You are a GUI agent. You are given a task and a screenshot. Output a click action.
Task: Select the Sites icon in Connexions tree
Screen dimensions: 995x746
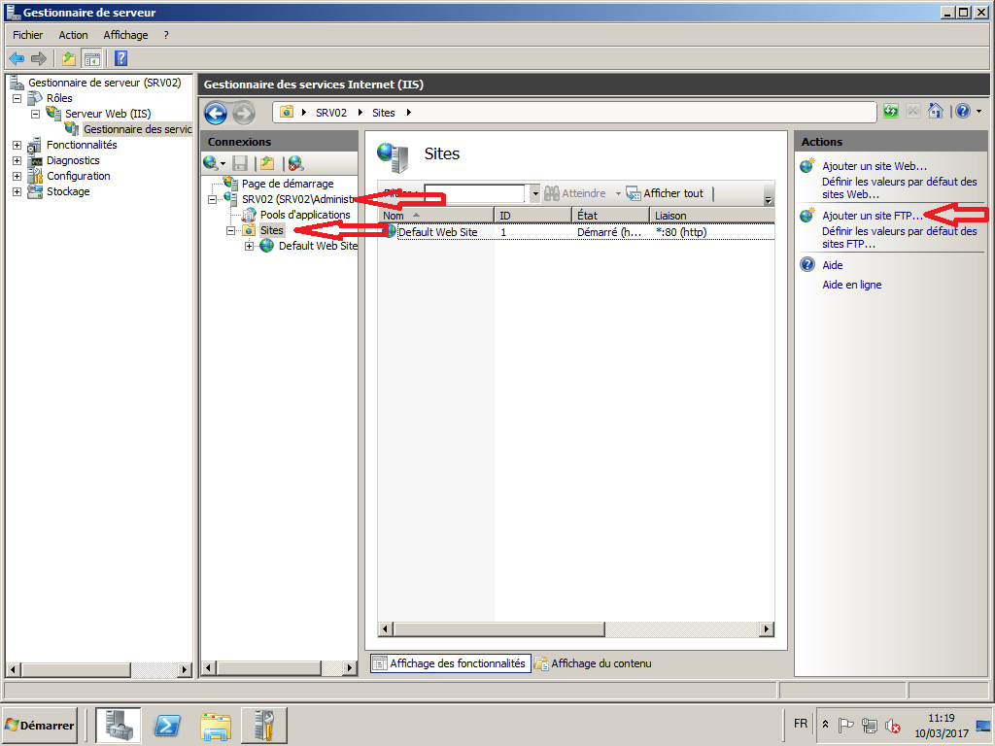coord(270,230)
